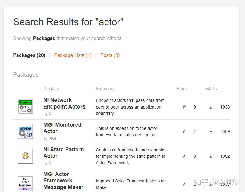Click the MGI Actor Framework Message Maker icon

(25, 184)
